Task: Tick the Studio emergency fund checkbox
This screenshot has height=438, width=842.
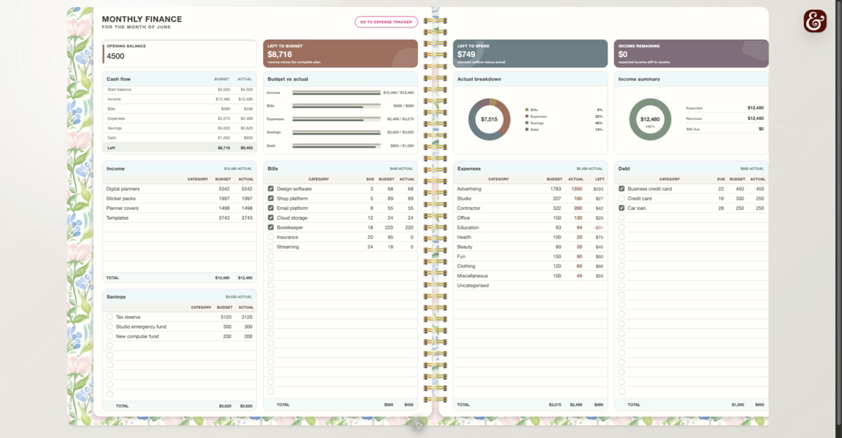Action: point(109,326)
